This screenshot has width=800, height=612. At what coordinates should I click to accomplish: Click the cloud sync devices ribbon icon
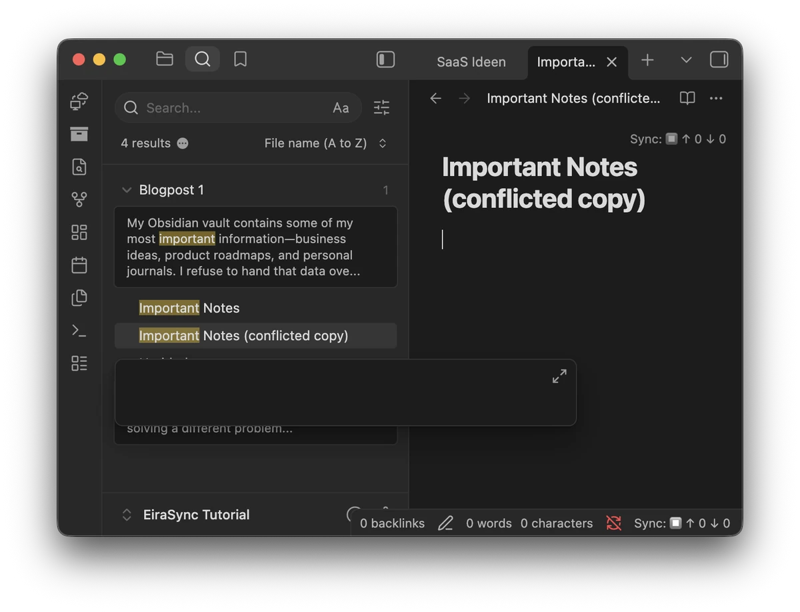(79, 101)
